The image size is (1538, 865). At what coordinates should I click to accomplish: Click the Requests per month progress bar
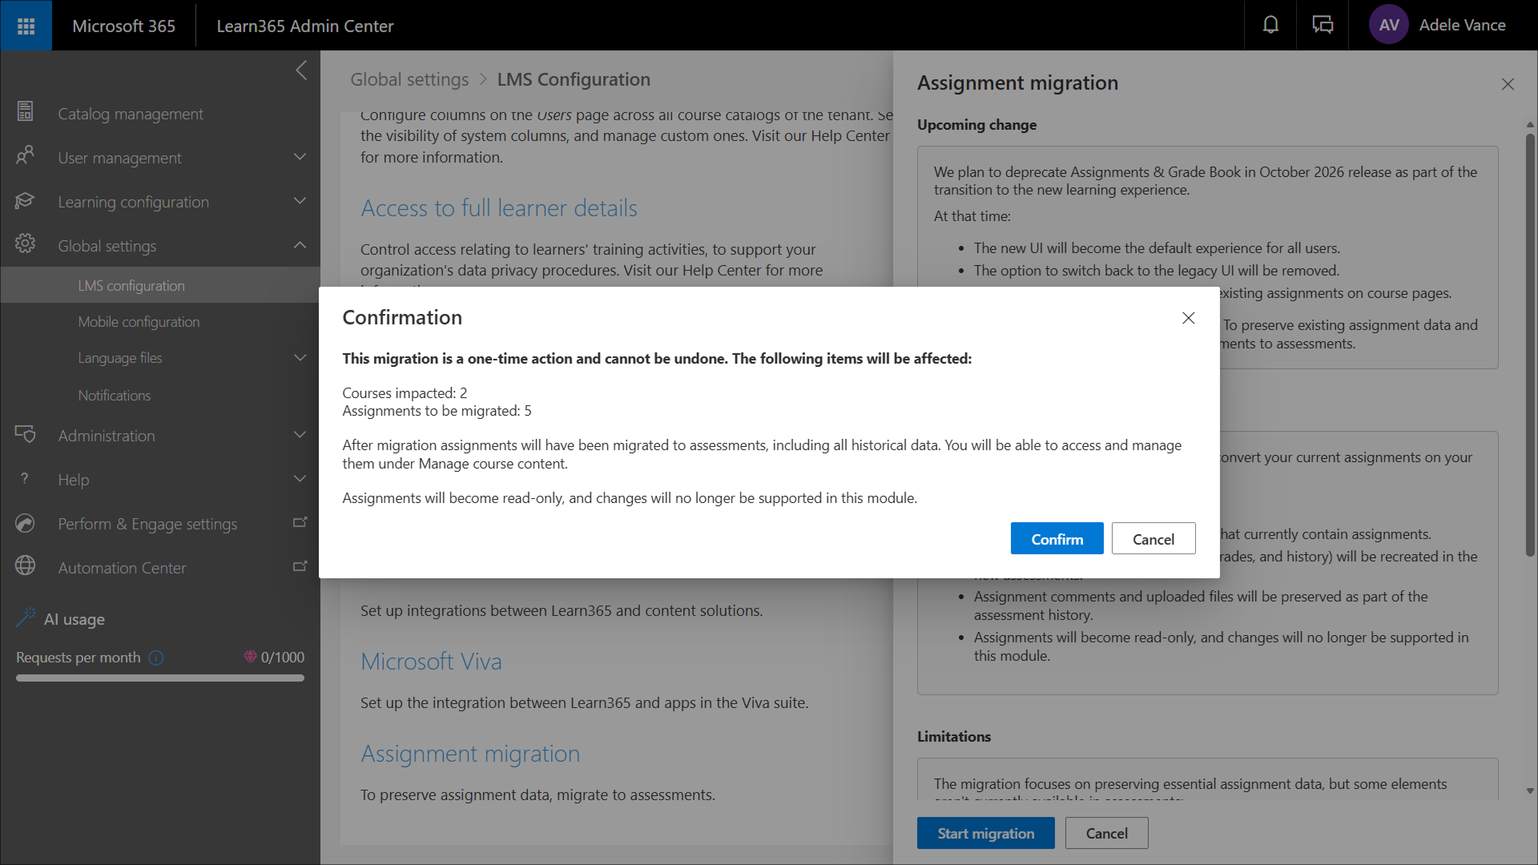coord(160,678)
